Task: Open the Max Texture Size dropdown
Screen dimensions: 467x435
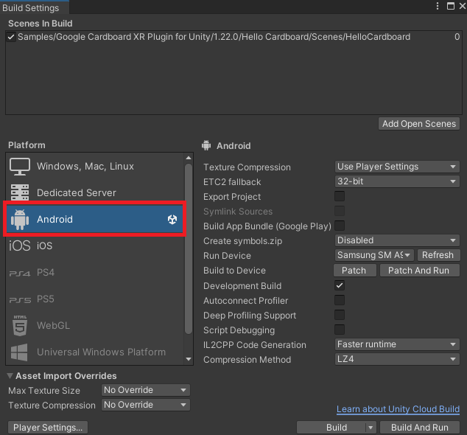Action: point(145,390)
